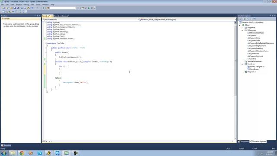Select Form1.Designer.cs file

coord(257,67)
